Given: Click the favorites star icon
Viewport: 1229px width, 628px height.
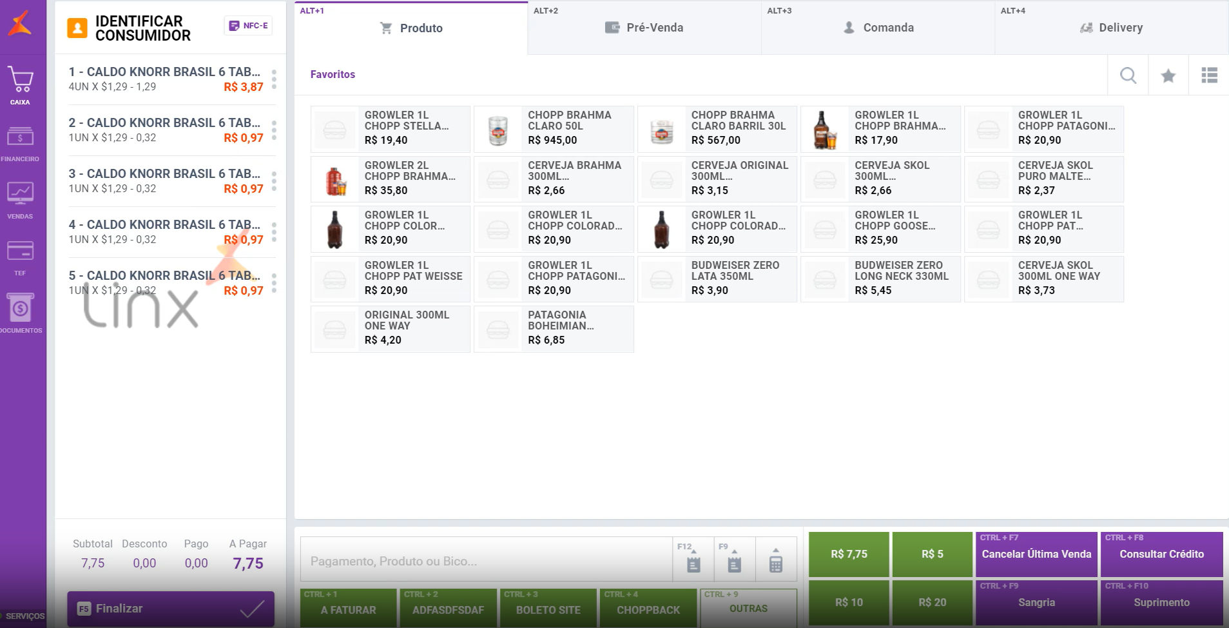Looking at the screenshot, I should [x=1168, y=75].
